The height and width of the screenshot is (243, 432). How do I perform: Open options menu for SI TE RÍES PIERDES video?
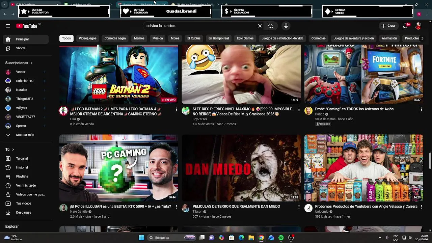click(299, 109)
